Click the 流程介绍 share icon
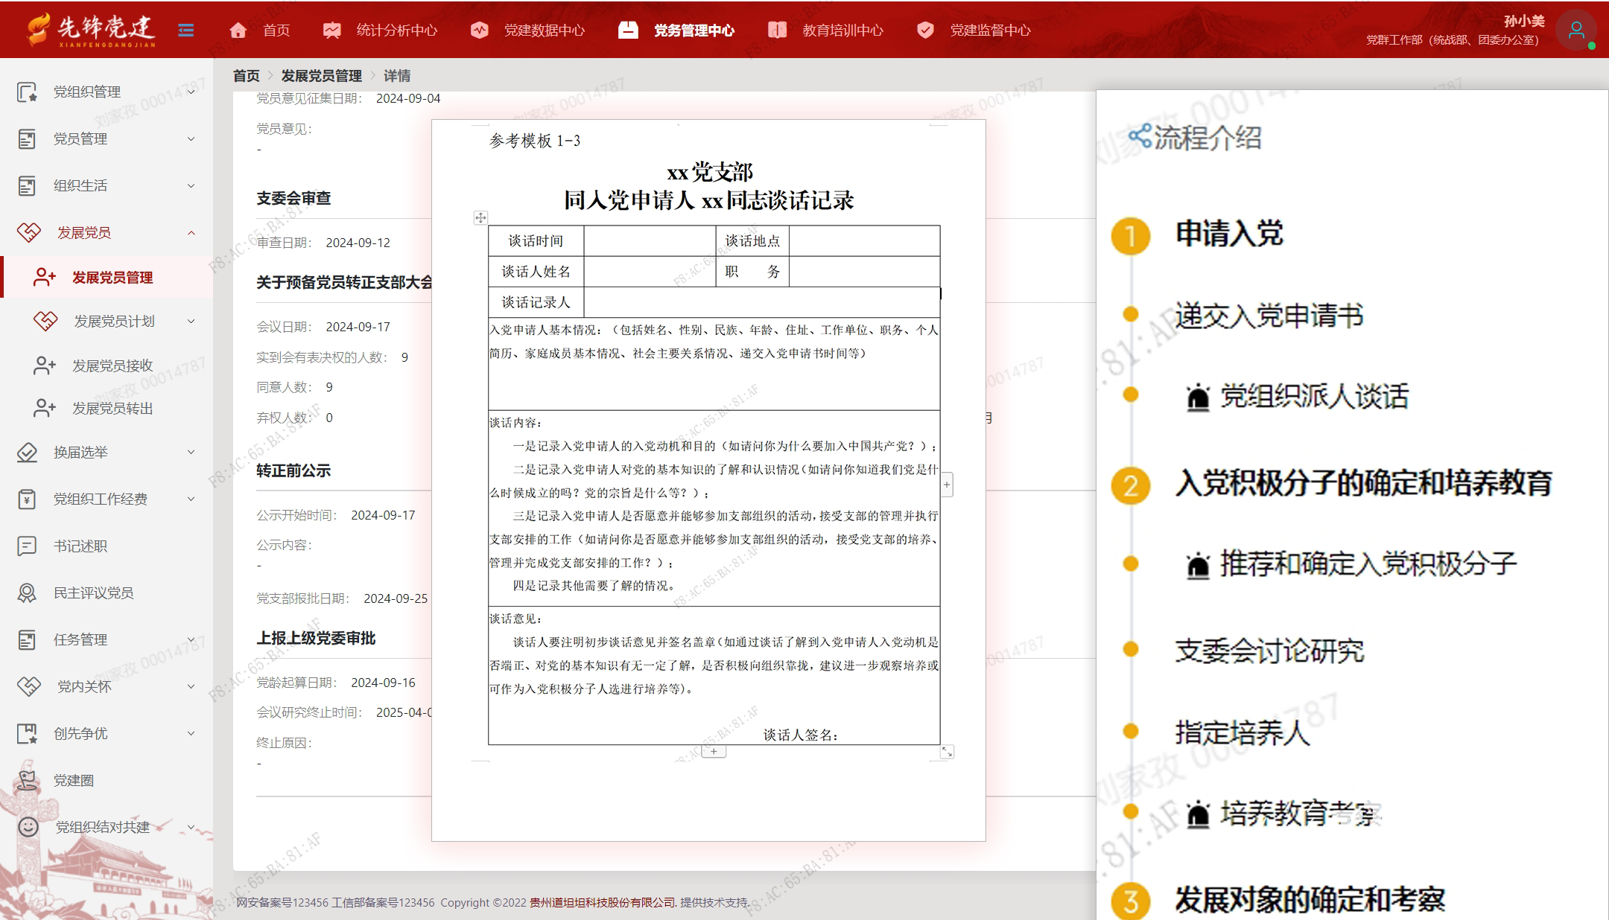The width and height of the screenshot is (1609, 920). coord(1140,136)
